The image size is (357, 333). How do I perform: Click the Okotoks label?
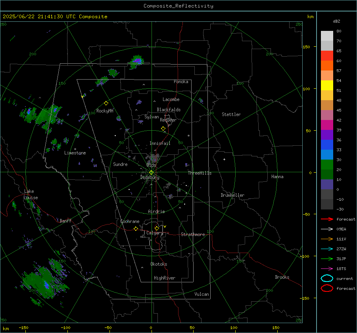159,264
